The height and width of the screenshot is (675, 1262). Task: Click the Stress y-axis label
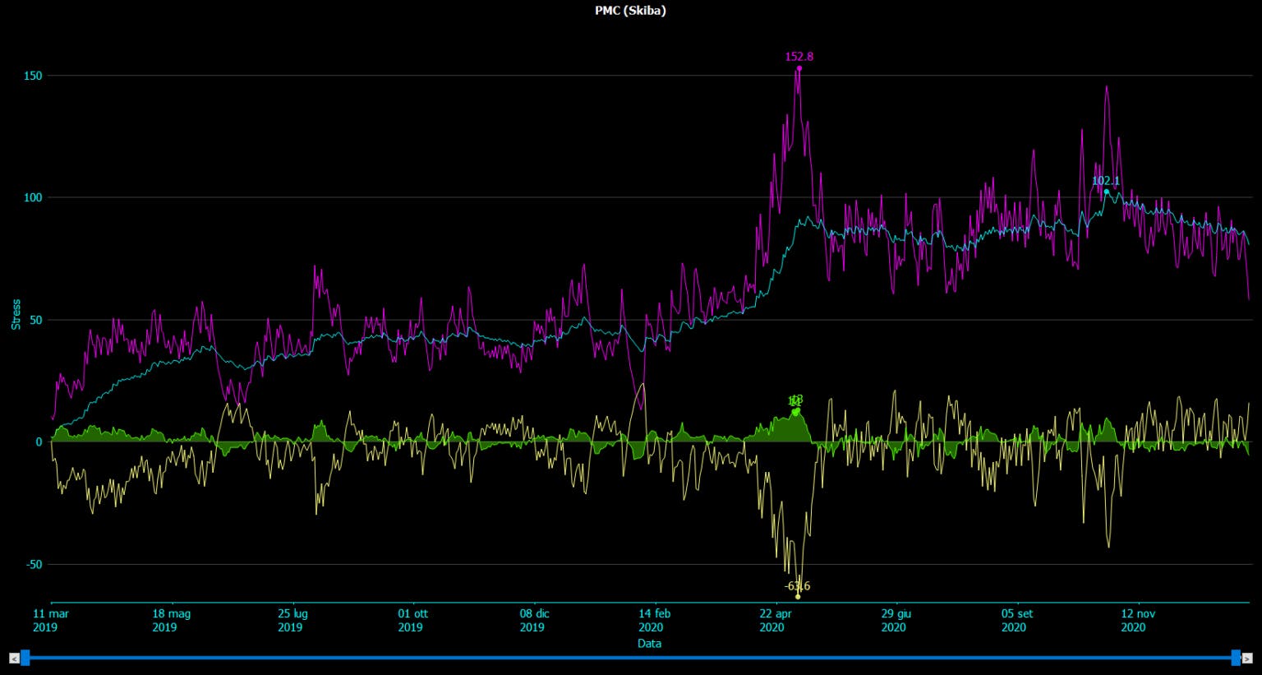16,314
